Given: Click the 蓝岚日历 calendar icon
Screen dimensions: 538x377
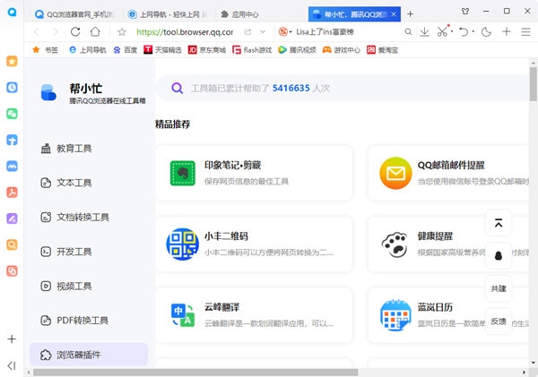Looking at the screenshot, I should 395,314.
